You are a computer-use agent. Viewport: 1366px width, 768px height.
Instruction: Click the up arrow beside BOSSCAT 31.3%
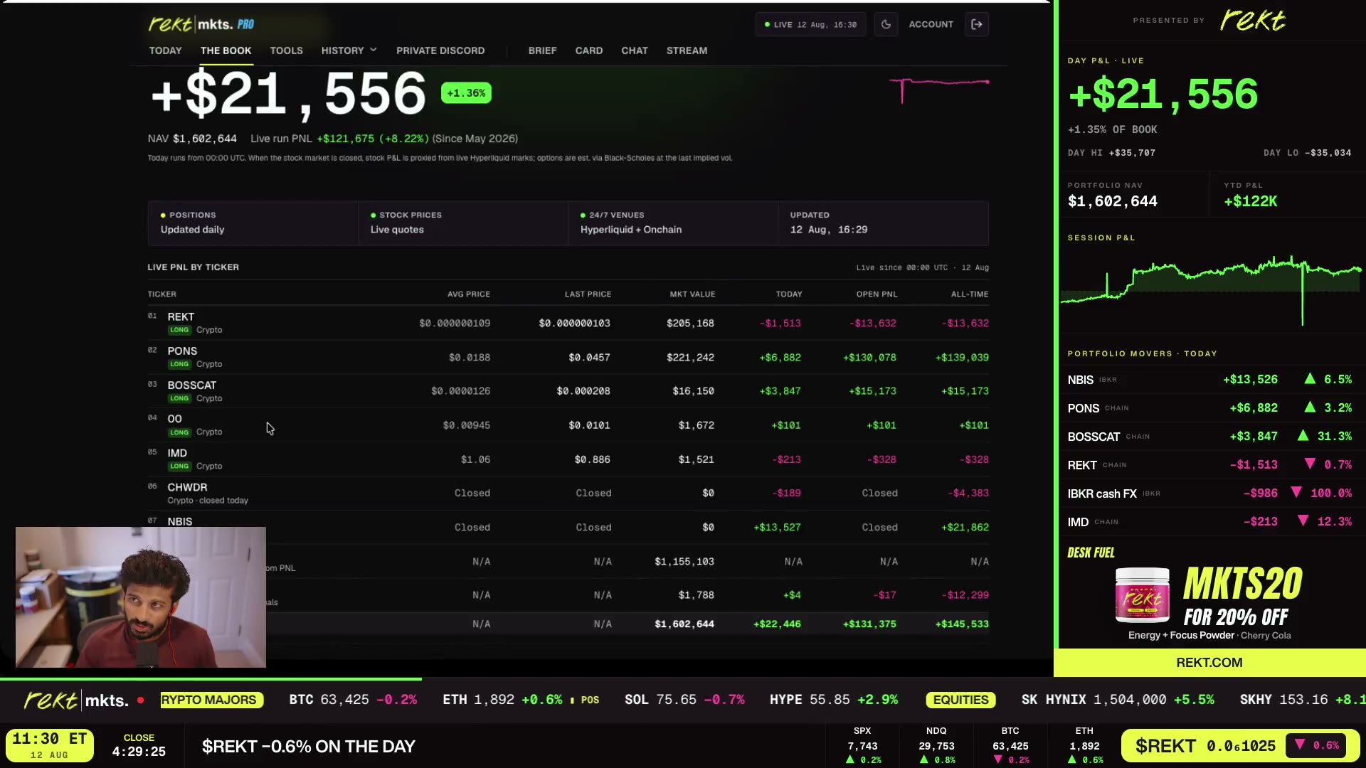point(1303,436)
